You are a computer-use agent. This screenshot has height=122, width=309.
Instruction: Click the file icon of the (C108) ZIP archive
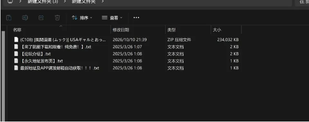tap(16, 39)
